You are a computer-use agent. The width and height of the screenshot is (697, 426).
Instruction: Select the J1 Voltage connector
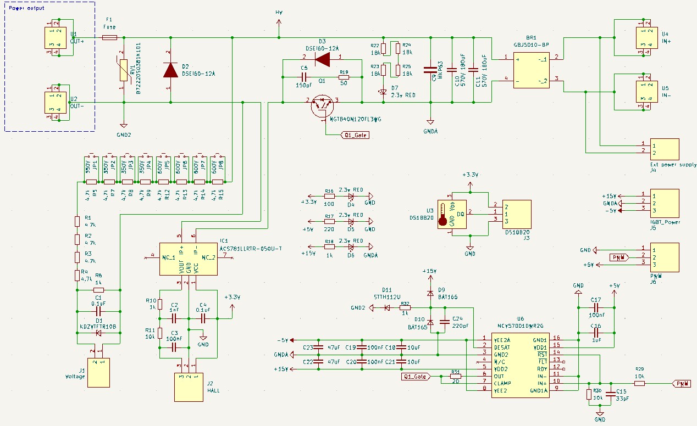pyautogui.click(x=99, y=373)
